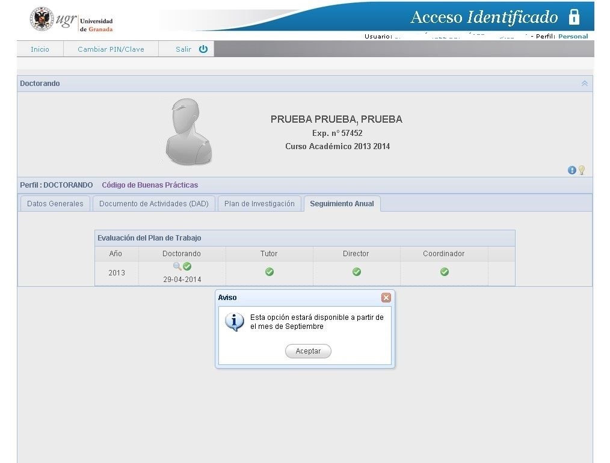Click the green check in the Director column
Image resolution: width=610 pixels, height=463 pixels.
point(357,272)
